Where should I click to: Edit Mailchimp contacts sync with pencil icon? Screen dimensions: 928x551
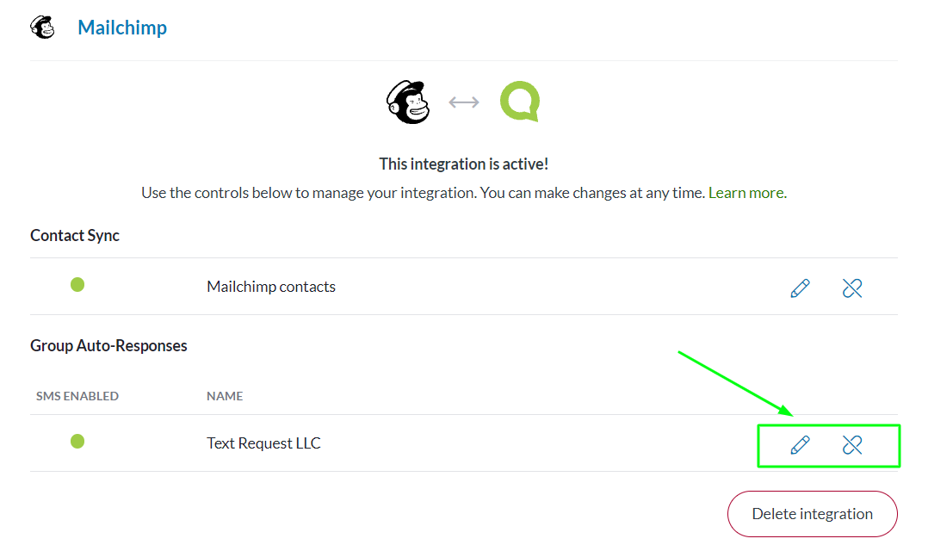(801, 288)
